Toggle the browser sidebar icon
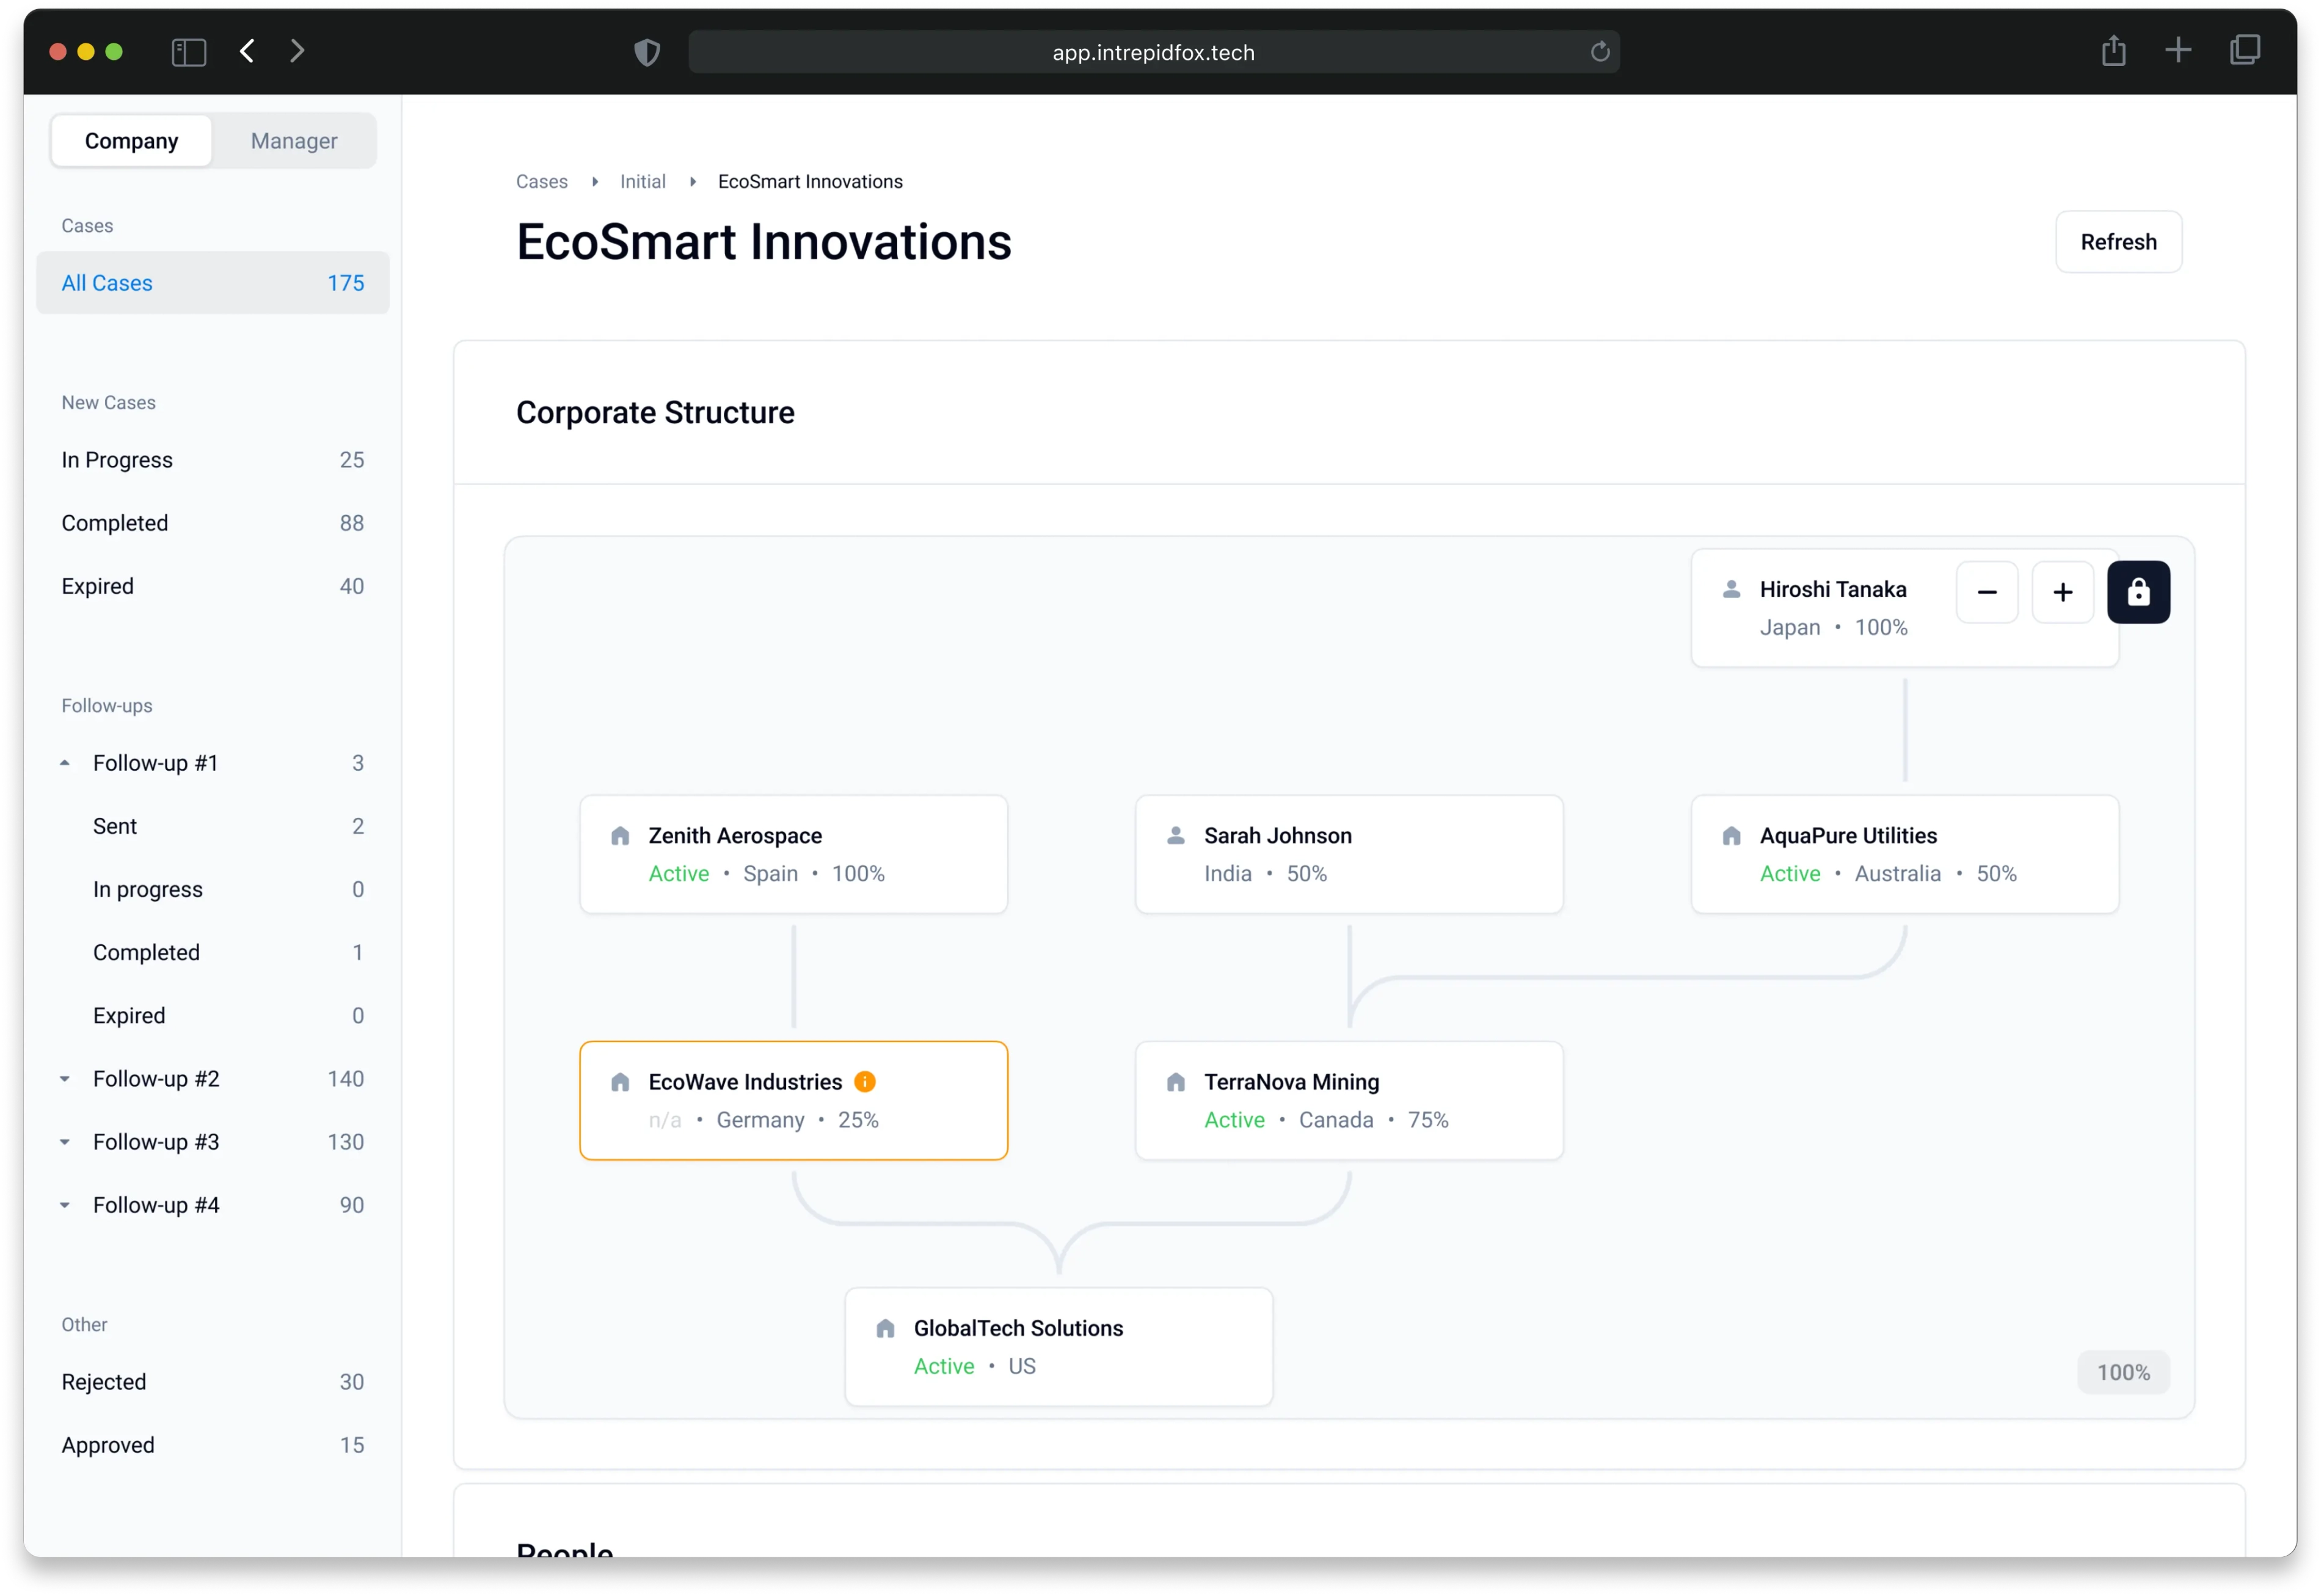Screen dimensions: 2321x1596 tap(188, 52)
